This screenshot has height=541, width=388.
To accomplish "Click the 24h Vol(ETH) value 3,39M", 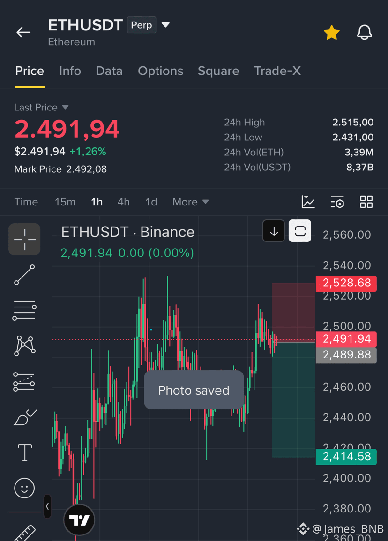I will click(359, 152).
